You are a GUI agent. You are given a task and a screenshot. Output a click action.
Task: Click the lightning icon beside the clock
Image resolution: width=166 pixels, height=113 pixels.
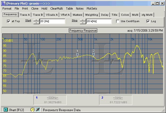(x=38, y=110)
